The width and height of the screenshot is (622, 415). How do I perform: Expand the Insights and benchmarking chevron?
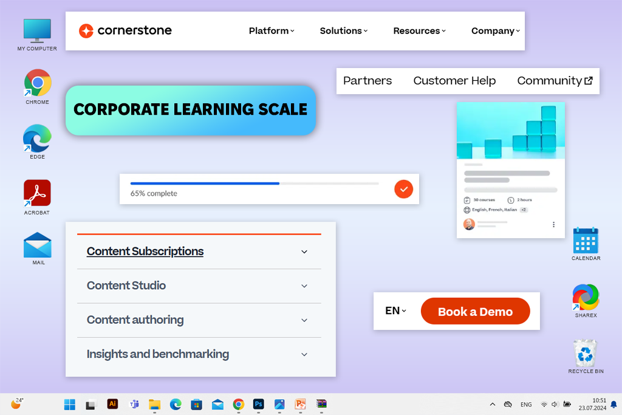[304, 354]
